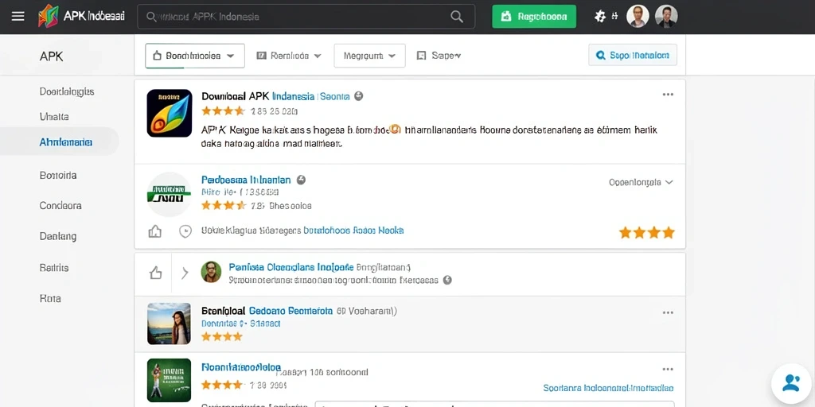The image size is (815, 407).
Task: Select Uhatta in sidebar
Action: coord(54,116)
